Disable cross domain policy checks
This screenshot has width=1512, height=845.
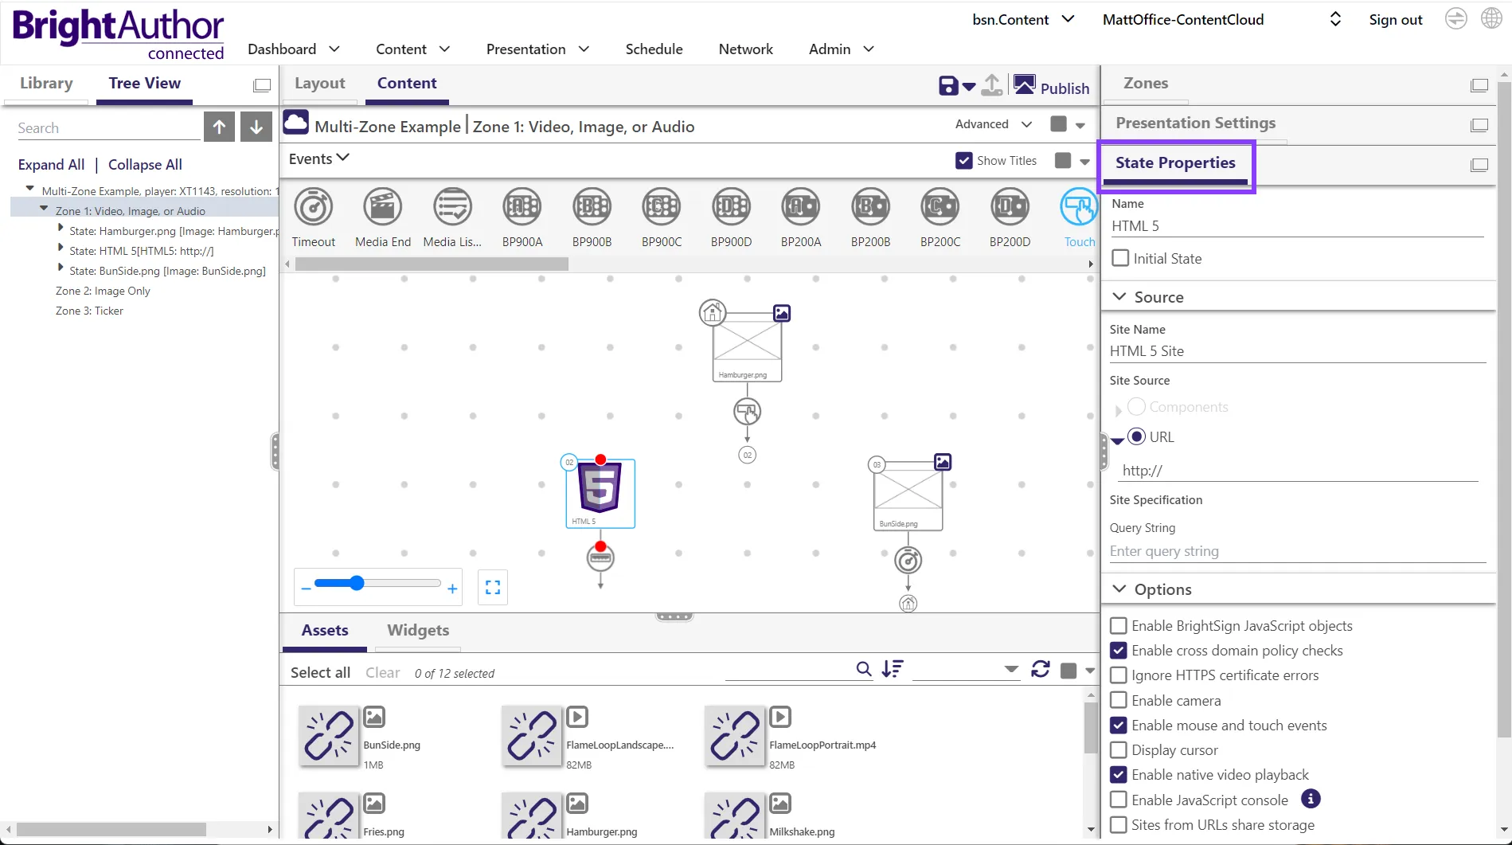click(1119, 651)
